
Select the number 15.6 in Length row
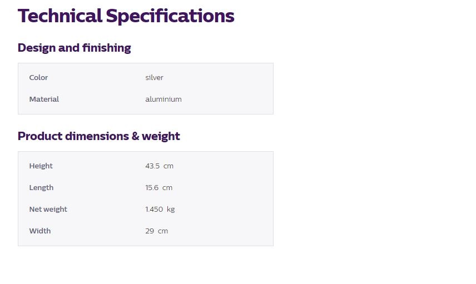tap(152, 188)
